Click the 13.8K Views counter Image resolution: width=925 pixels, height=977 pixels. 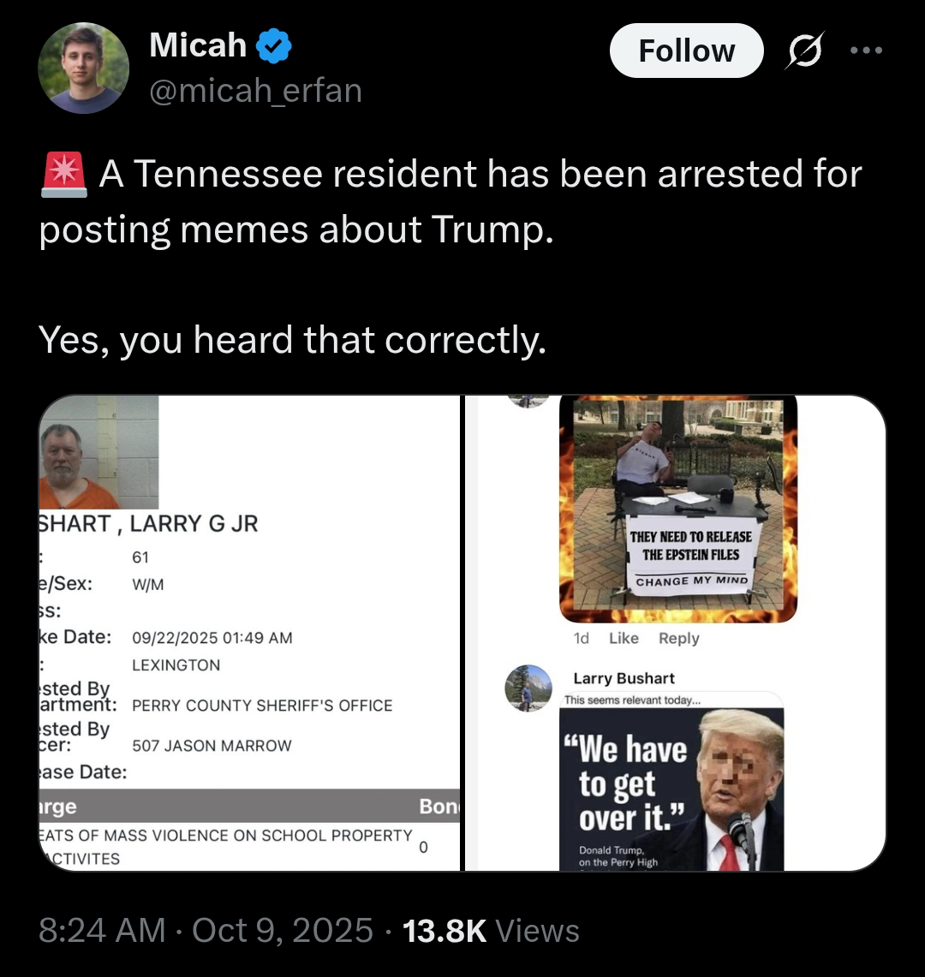click(x=491, y=930)
